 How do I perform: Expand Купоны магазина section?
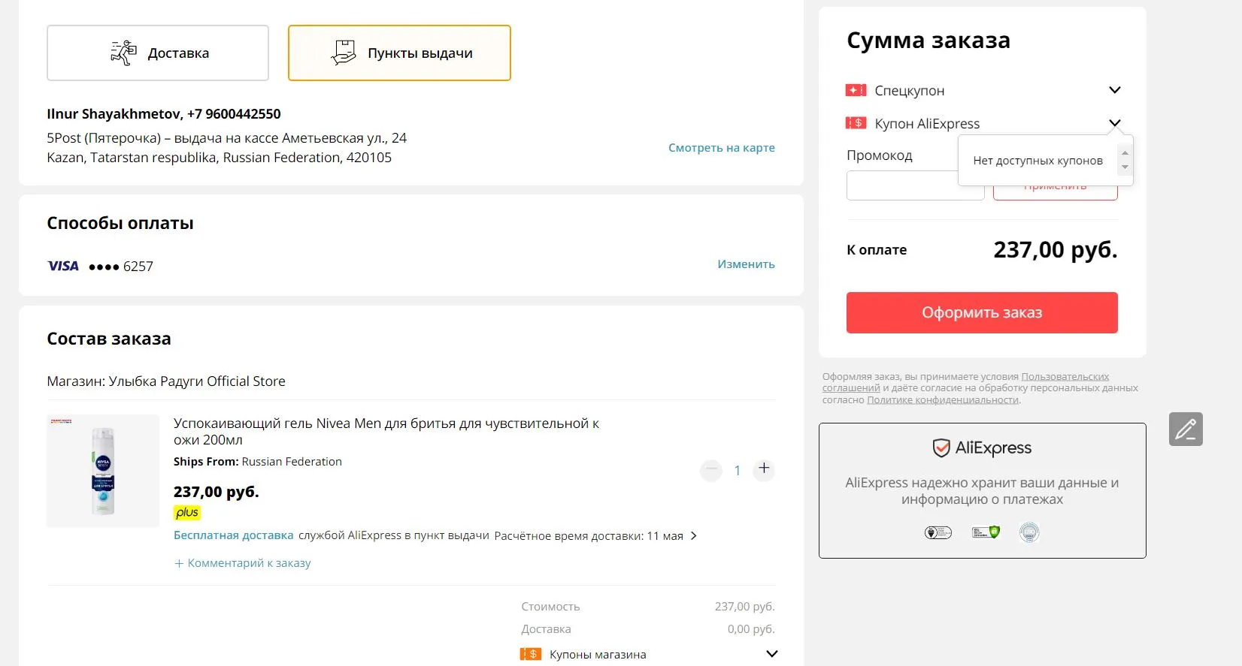click(x=771, y=654)
